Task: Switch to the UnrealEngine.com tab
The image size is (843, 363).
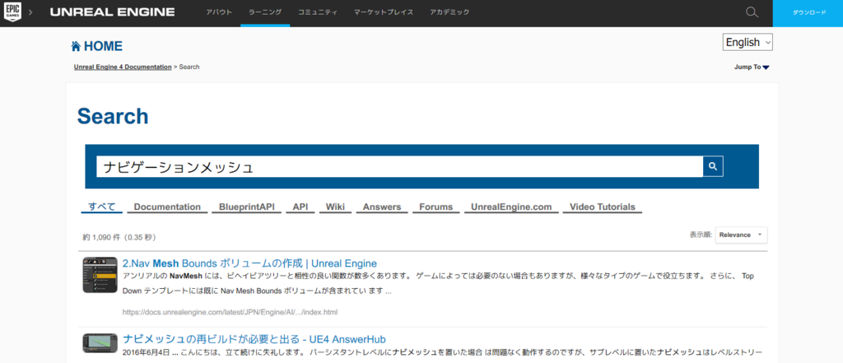Action: 511,207
